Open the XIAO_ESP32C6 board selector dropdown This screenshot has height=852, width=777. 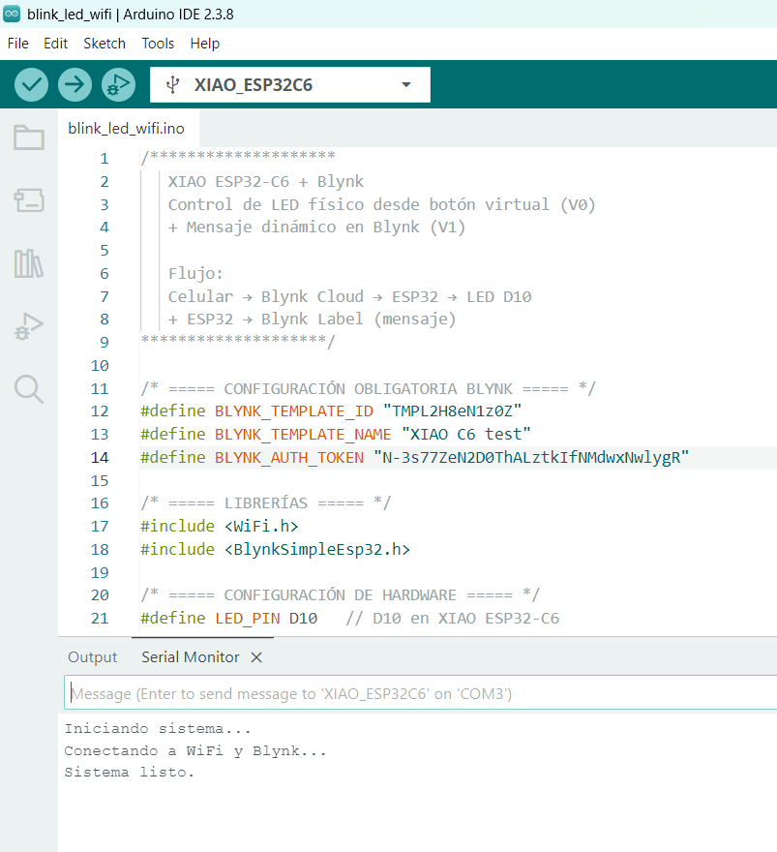[290, 85]
